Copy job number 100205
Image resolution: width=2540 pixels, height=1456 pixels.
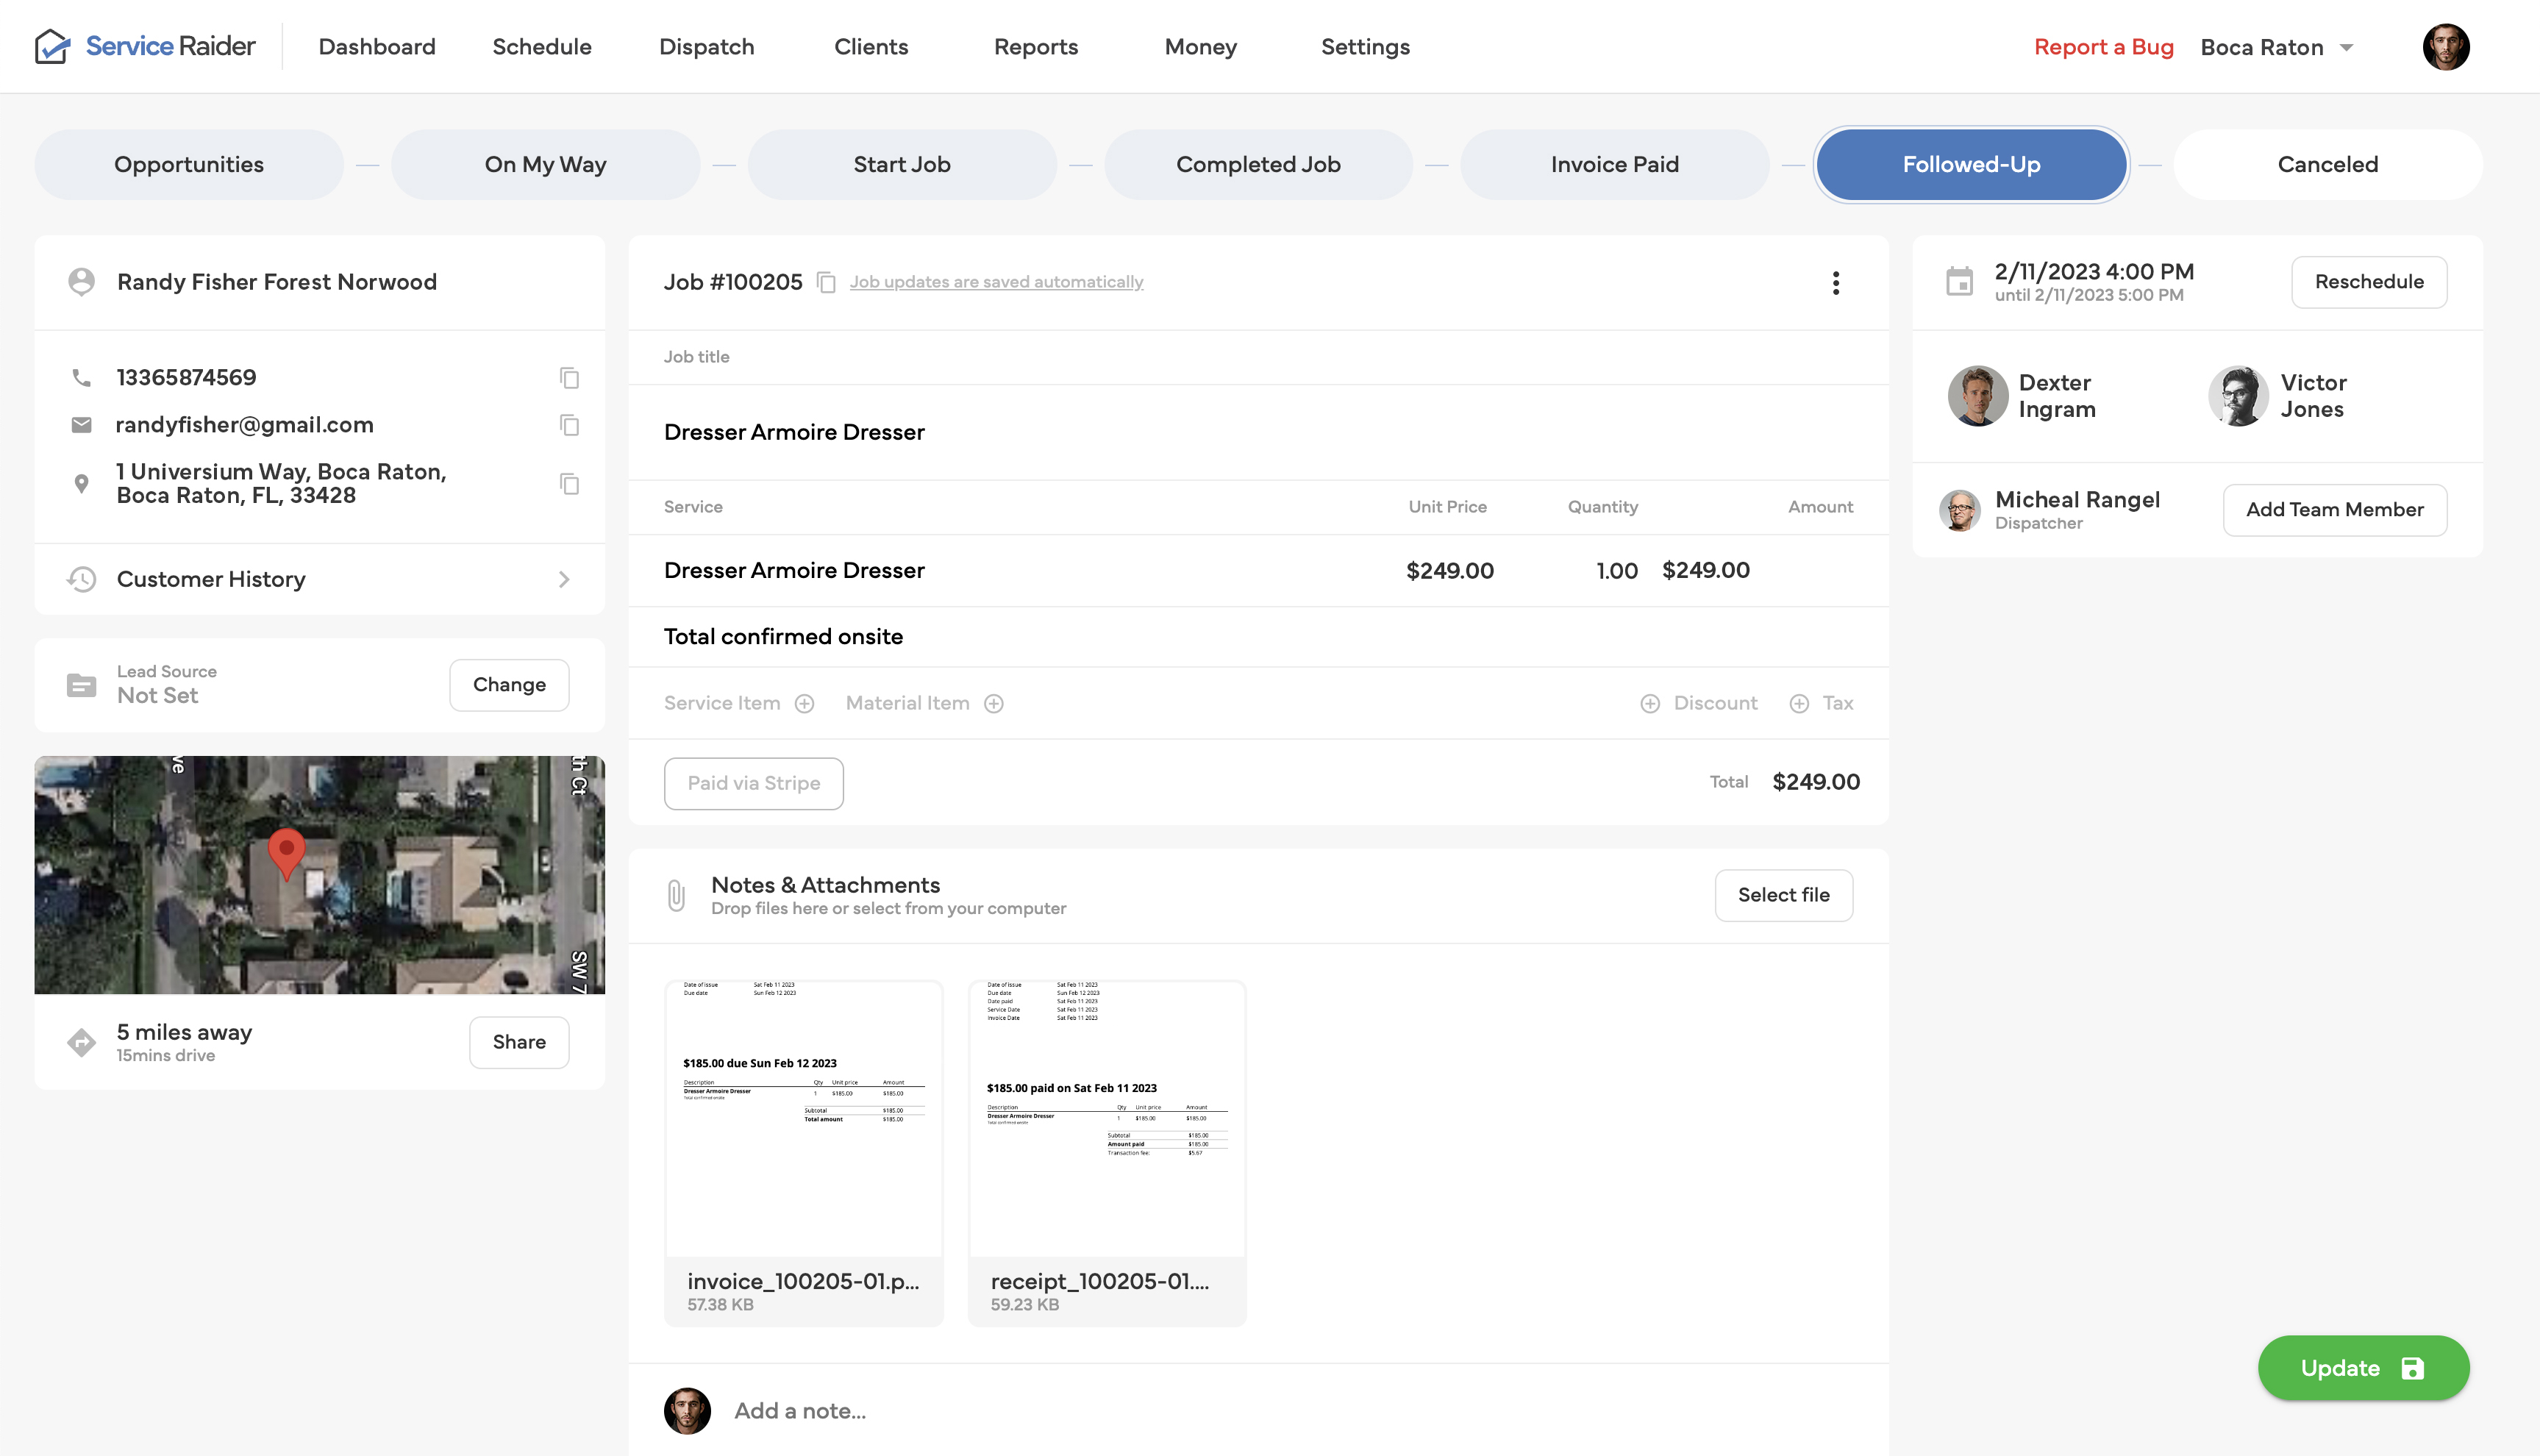tap(826, 283)
